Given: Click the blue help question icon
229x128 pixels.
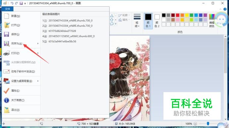Looking at the screenshot, I should pos(225,9).
